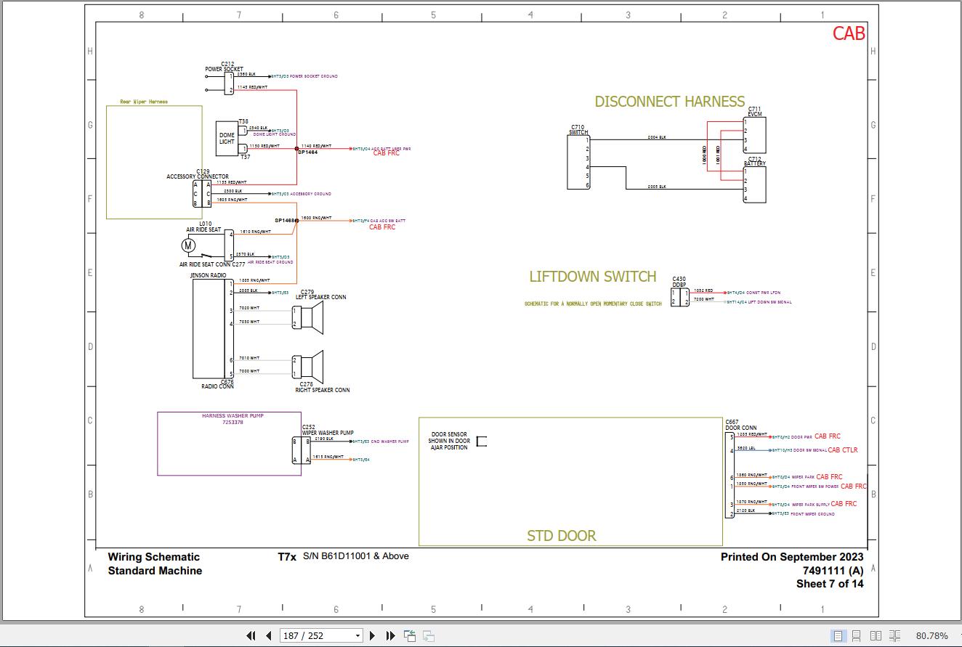Click the C667 DOOR CONN label
The height and width of the screenshot is (647, 962).
coord(740,425)
